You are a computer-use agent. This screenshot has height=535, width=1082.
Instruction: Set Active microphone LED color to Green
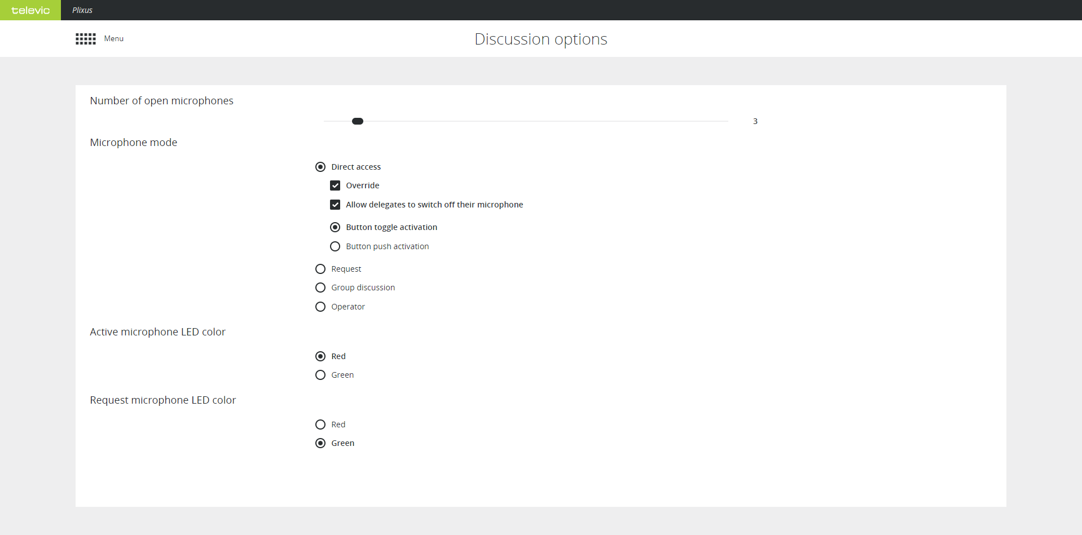pyautogui.click(x=320, y=375)
